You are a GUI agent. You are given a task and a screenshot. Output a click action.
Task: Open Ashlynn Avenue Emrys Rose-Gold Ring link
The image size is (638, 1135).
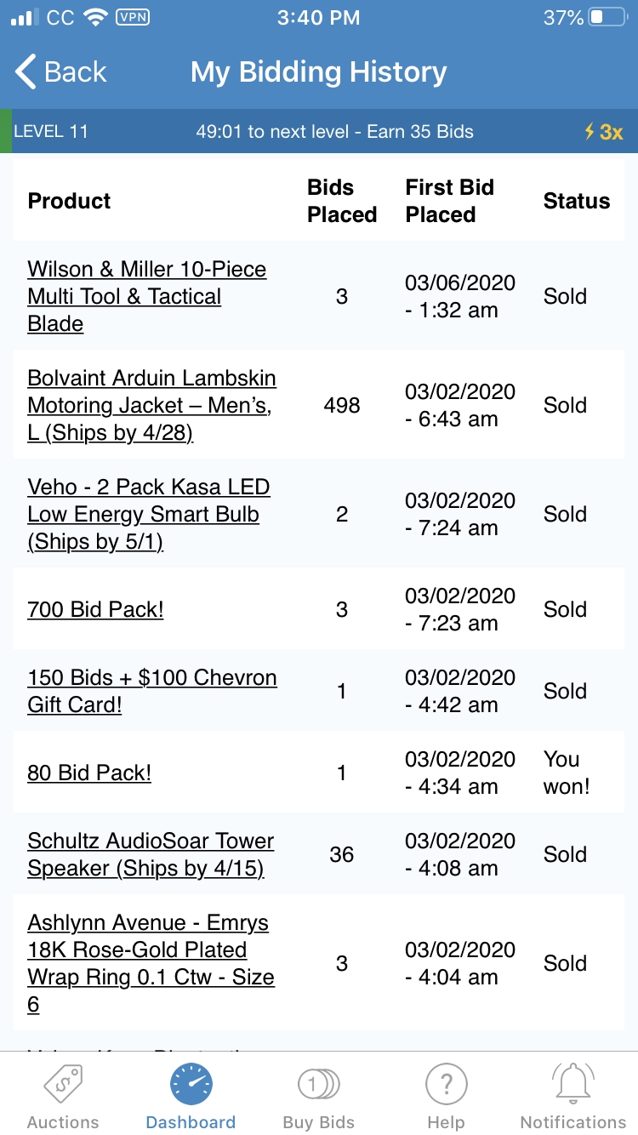[x=151, y=963]
